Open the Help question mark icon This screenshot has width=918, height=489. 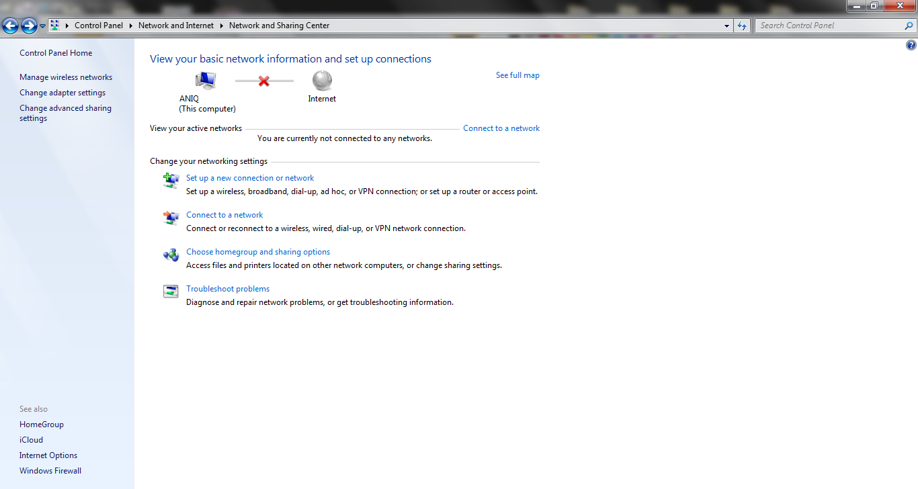[911, 46]
